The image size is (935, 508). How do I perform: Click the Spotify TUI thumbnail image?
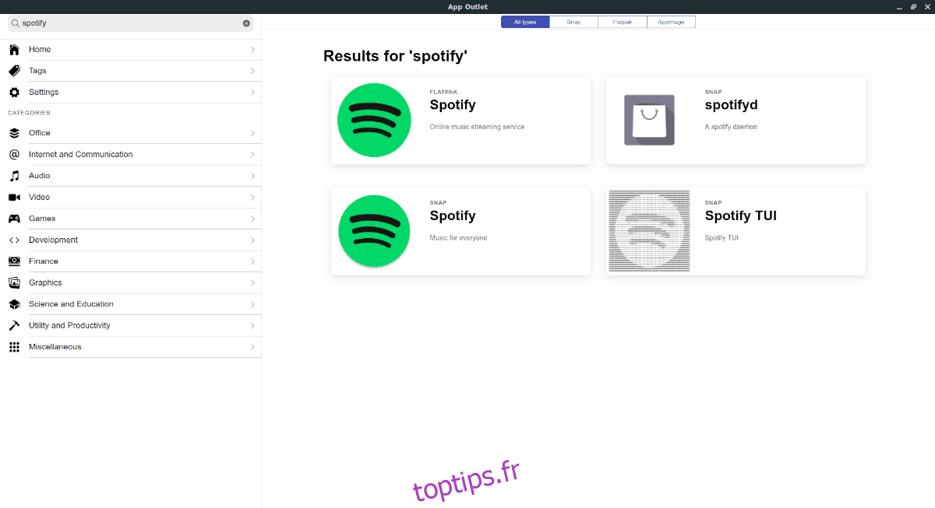tap(649, 231)
